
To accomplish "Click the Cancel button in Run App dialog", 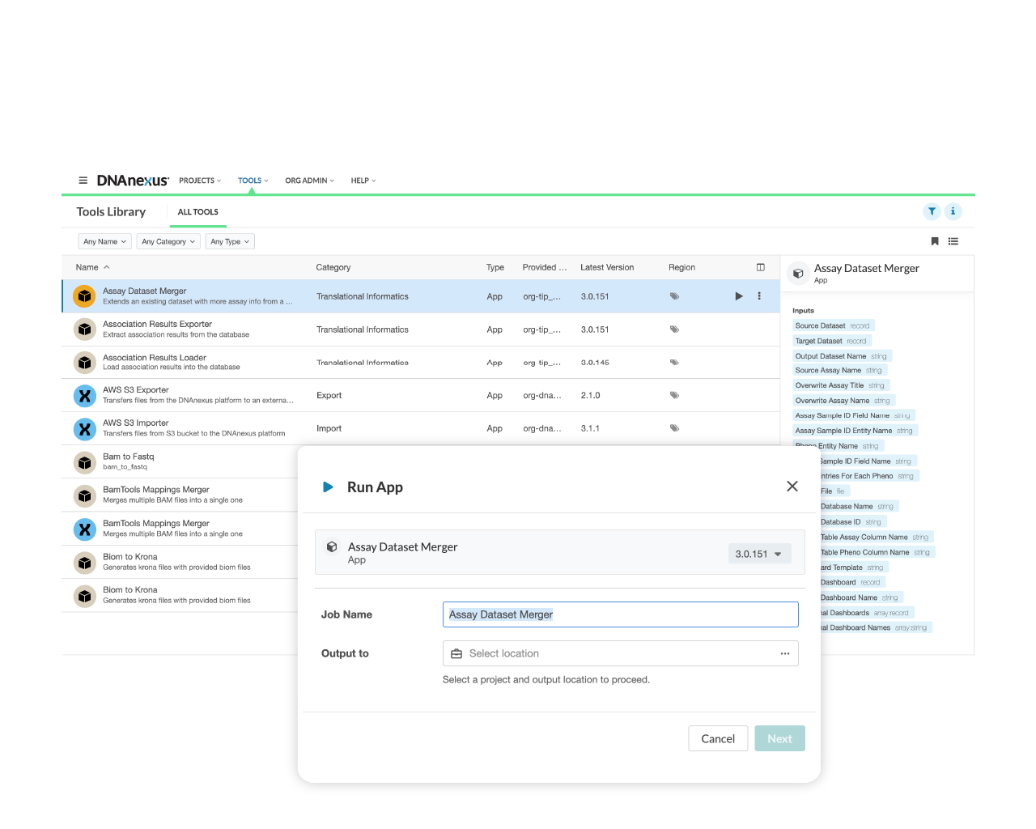I will [718, 738].
